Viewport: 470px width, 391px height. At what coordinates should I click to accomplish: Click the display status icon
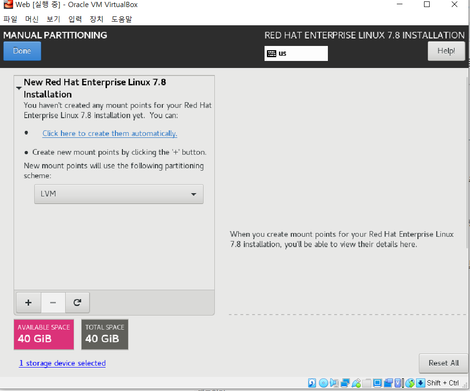click(x=378, y=383)
